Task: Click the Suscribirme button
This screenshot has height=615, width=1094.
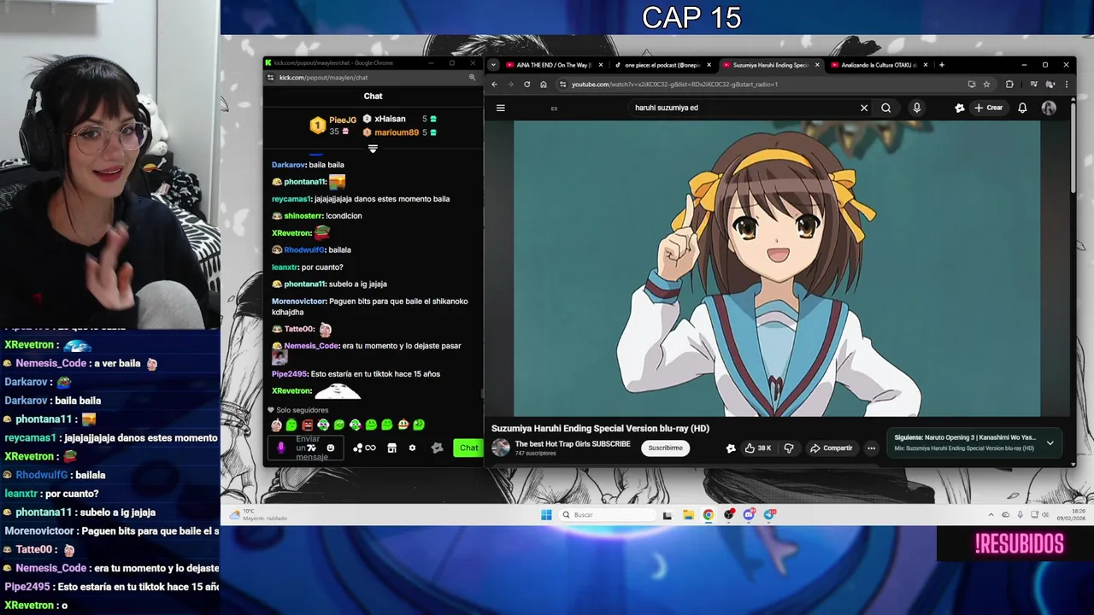Action: 665,448
